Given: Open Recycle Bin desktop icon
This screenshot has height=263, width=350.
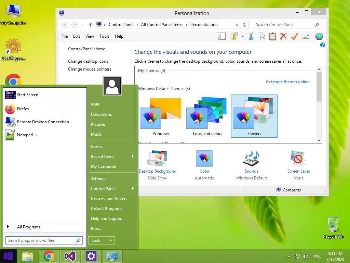Looking at the screenshot, I should [x=333, y=227].
